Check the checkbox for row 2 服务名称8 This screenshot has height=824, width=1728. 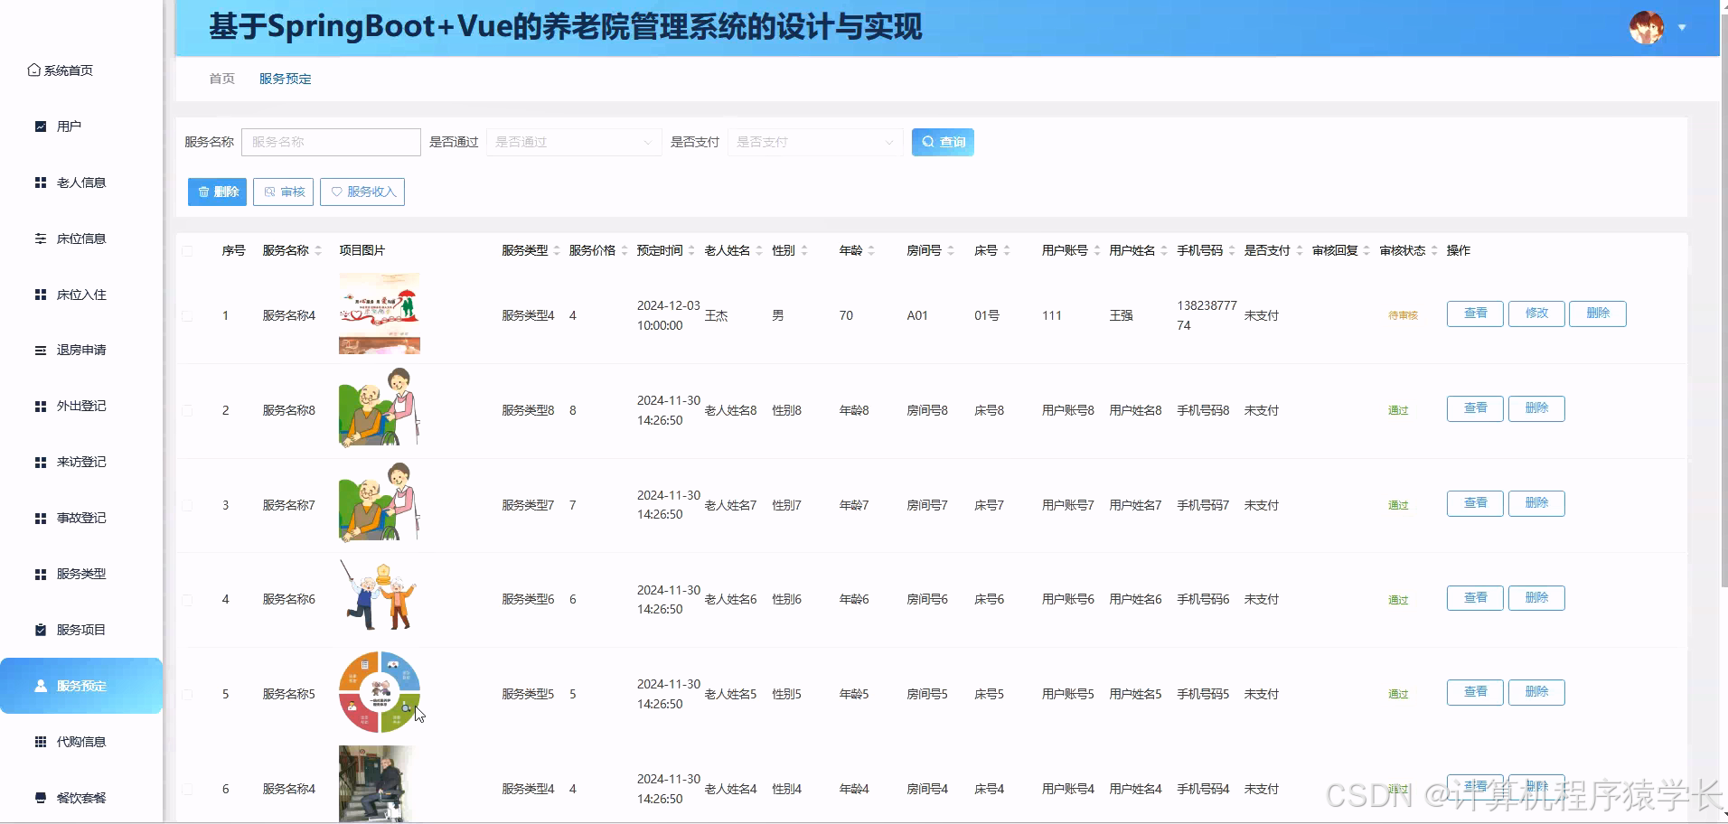[x=188, y=409]
